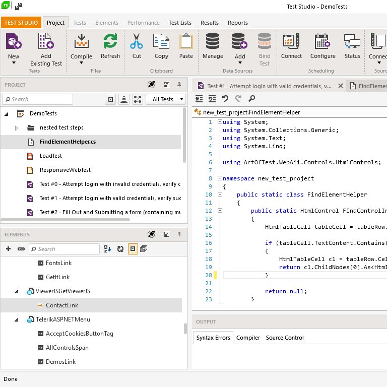
Task: Select Syntax Errors output tab
Action: [213, 338]
